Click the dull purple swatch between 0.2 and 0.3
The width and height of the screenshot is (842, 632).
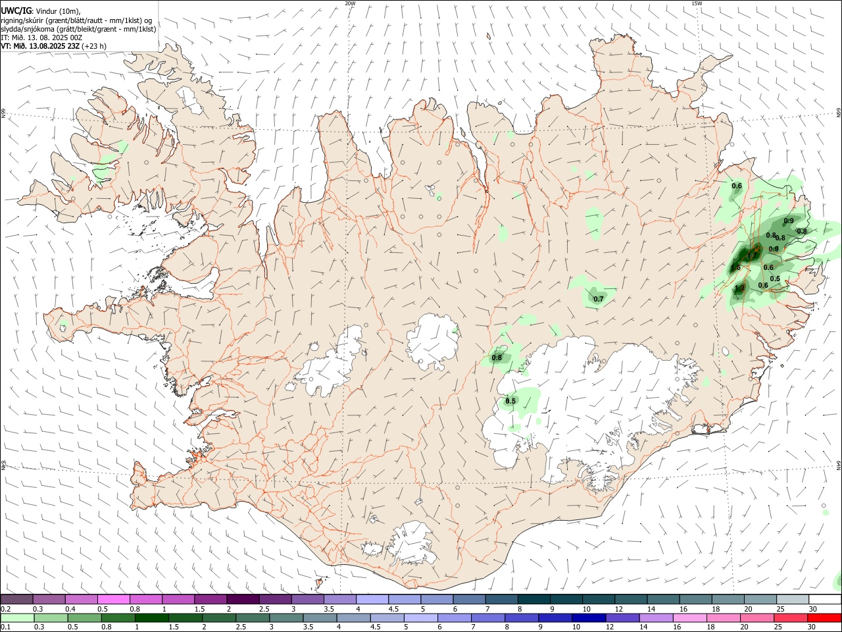point(17,600)
